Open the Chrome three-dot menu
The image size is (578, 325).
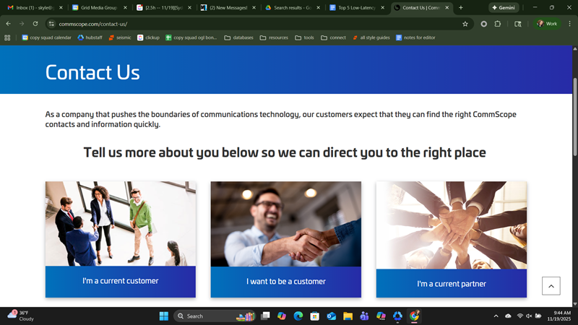point(569,24)
